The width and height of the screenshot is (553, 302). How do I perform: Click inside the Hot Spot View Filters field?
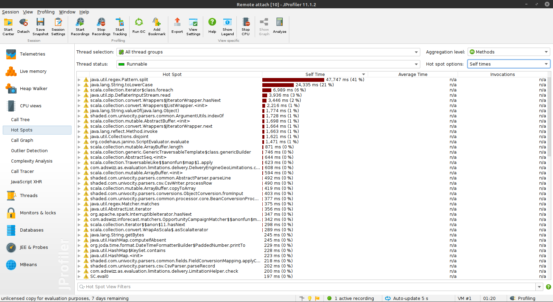pyautogui.click(x=307, y=287)
